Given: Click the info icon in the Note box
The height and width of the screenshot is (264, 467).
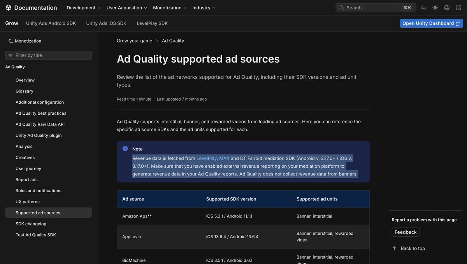Looking at the screenshot, I should click(125, 149).
